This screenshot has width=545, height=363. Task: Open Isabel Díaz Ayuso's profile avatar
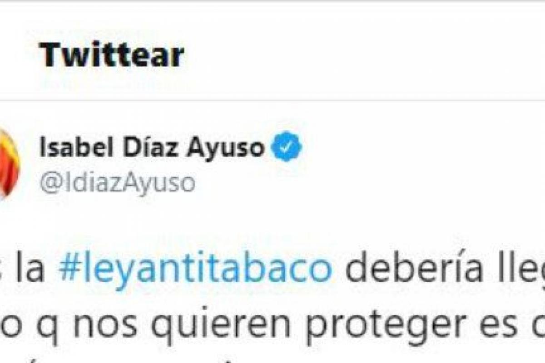point(9,163)
